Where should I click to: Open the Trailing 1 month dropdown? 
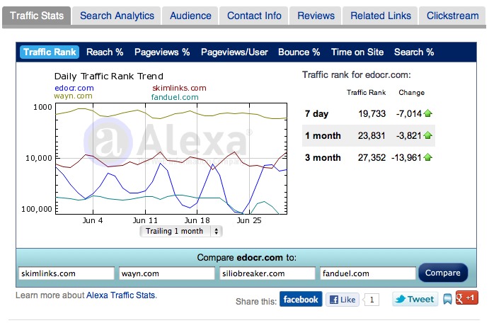tap(181, 231)
